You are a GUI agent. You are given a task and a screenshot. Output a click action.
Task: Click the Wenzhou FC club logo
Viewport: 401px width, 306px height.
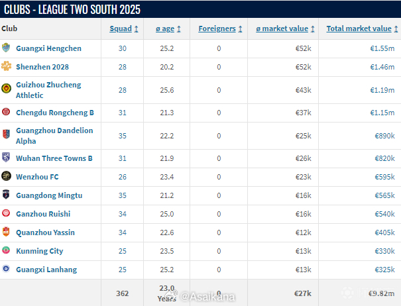click(7, 177)
